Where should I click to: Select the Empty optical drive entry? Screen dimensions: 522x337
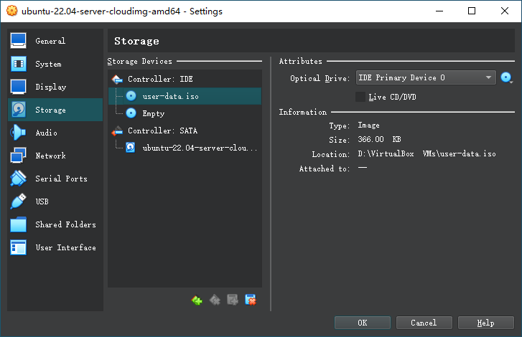[185, 113]
